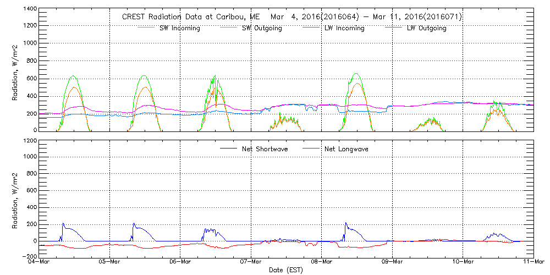Image resolution: width=550 pixels, height=275 pixels.
Task: Click the Date (EST) axis title
Action: [286, 270]
